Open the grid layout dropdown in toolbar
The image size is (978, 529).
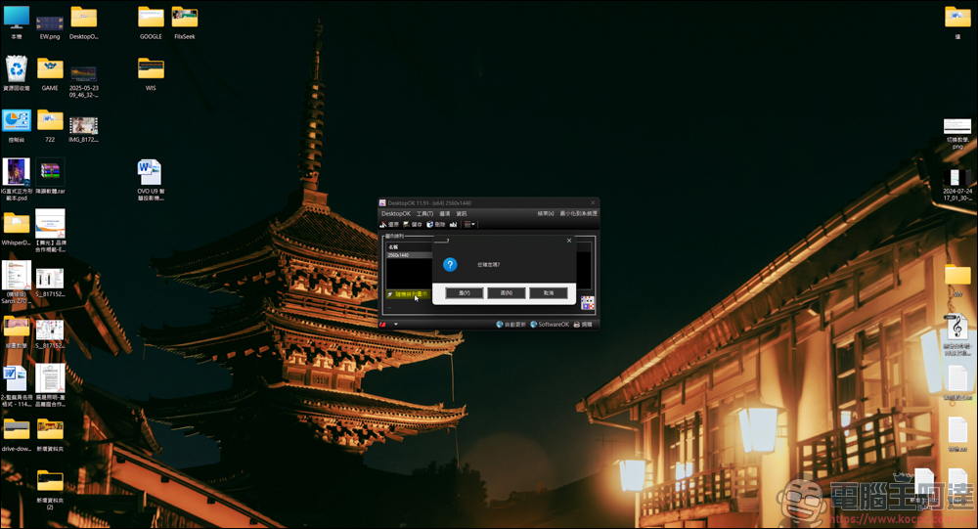(x=469, y=224)
